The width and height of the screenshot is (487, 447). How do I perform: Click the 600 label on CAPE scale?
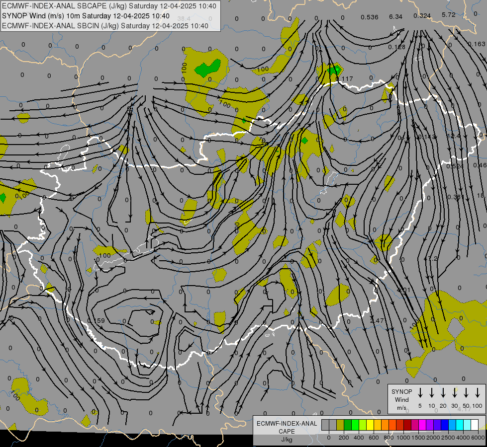point(374,438)
